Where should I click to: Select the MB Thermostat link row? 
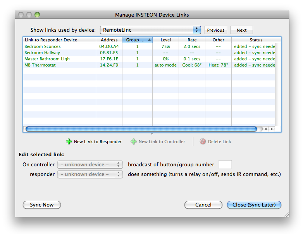tap(149, 65)
